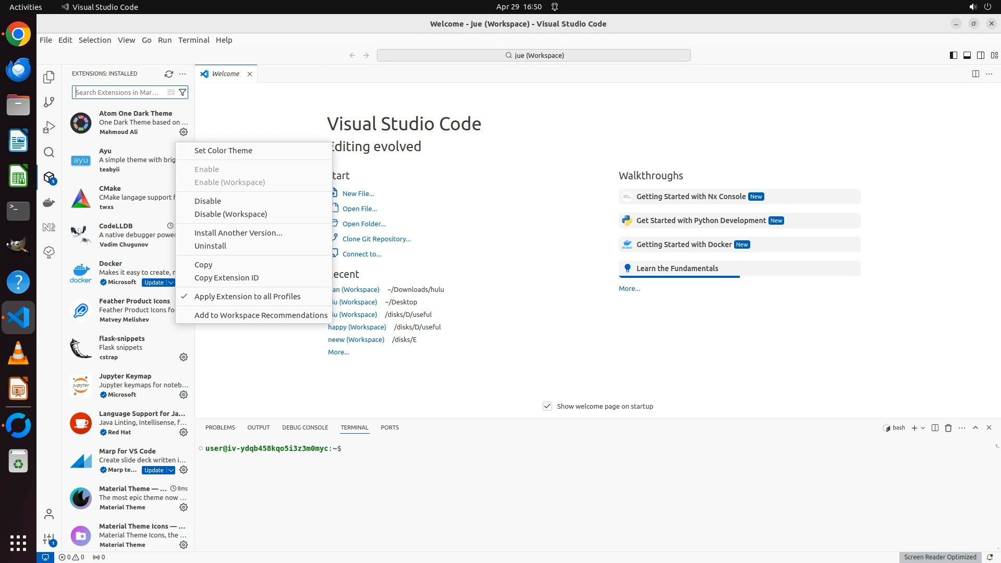The width and height of the screenshot is (1001, 563).
Task: Maximize terminal panel with the chevron up
Action: click(975, 428)
